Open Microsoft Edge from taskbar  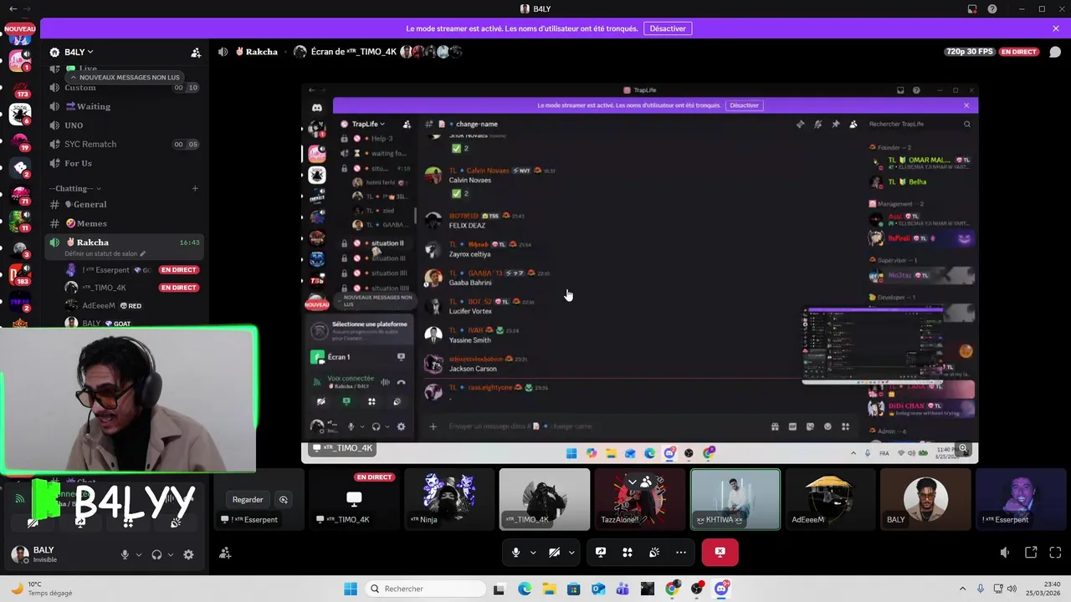524,589
